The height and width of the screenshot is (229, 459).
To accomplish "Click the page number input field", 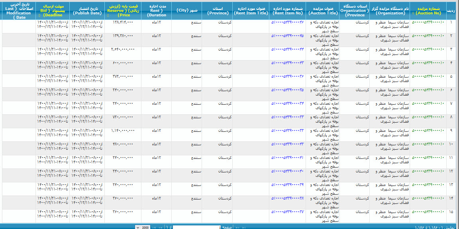I will [x=195, y=227].
